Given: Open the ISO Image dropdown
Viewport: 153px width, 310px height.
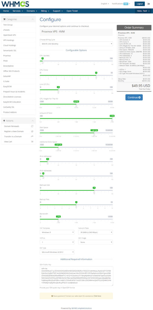Looking at the screenshot, I should (96, 242).
